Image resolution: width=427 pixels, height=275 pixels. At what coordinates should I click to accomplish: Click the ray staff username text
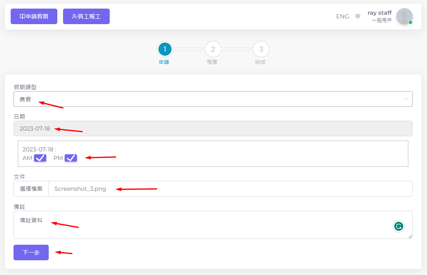click(380, 13)
